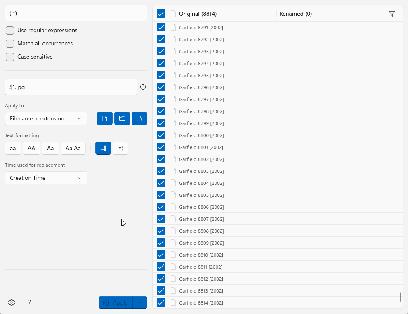Enable the randomize items shuffle icon

(x=120, y=148)
